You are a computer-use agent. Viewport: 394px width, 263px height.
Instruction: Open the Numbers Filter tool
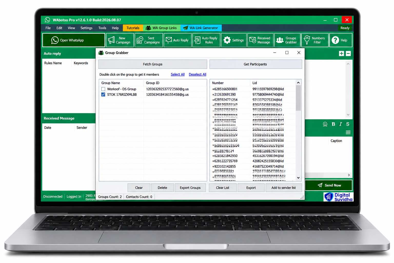315,40
